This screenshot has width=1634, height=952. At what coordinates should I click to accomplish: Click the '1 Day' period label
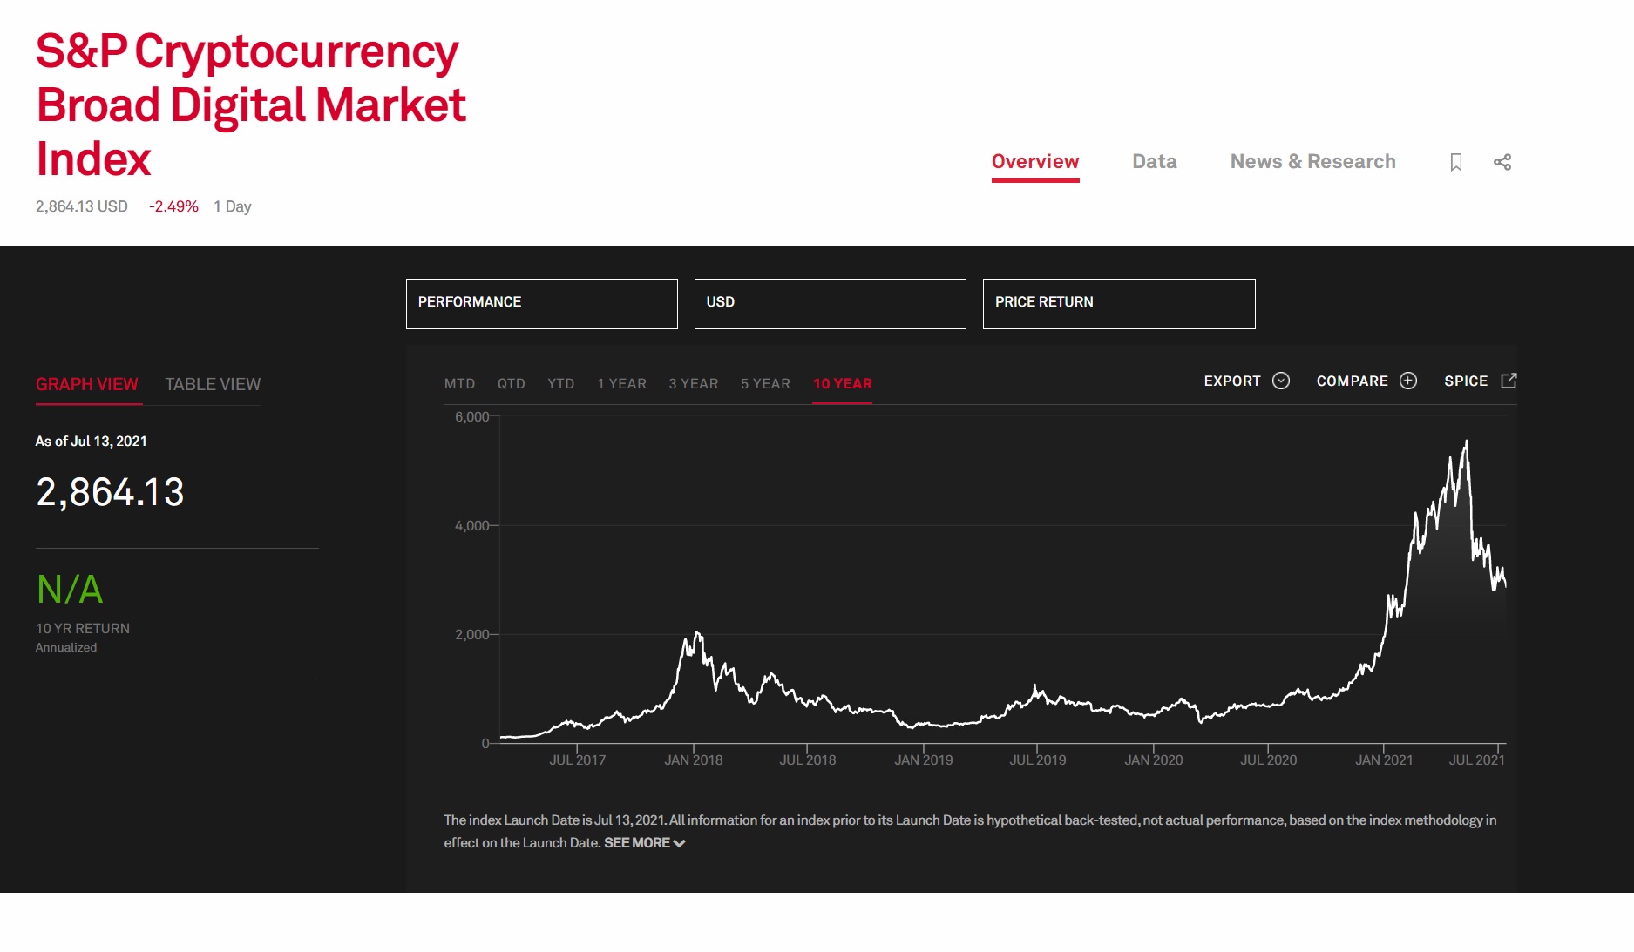tap(233, 206)
